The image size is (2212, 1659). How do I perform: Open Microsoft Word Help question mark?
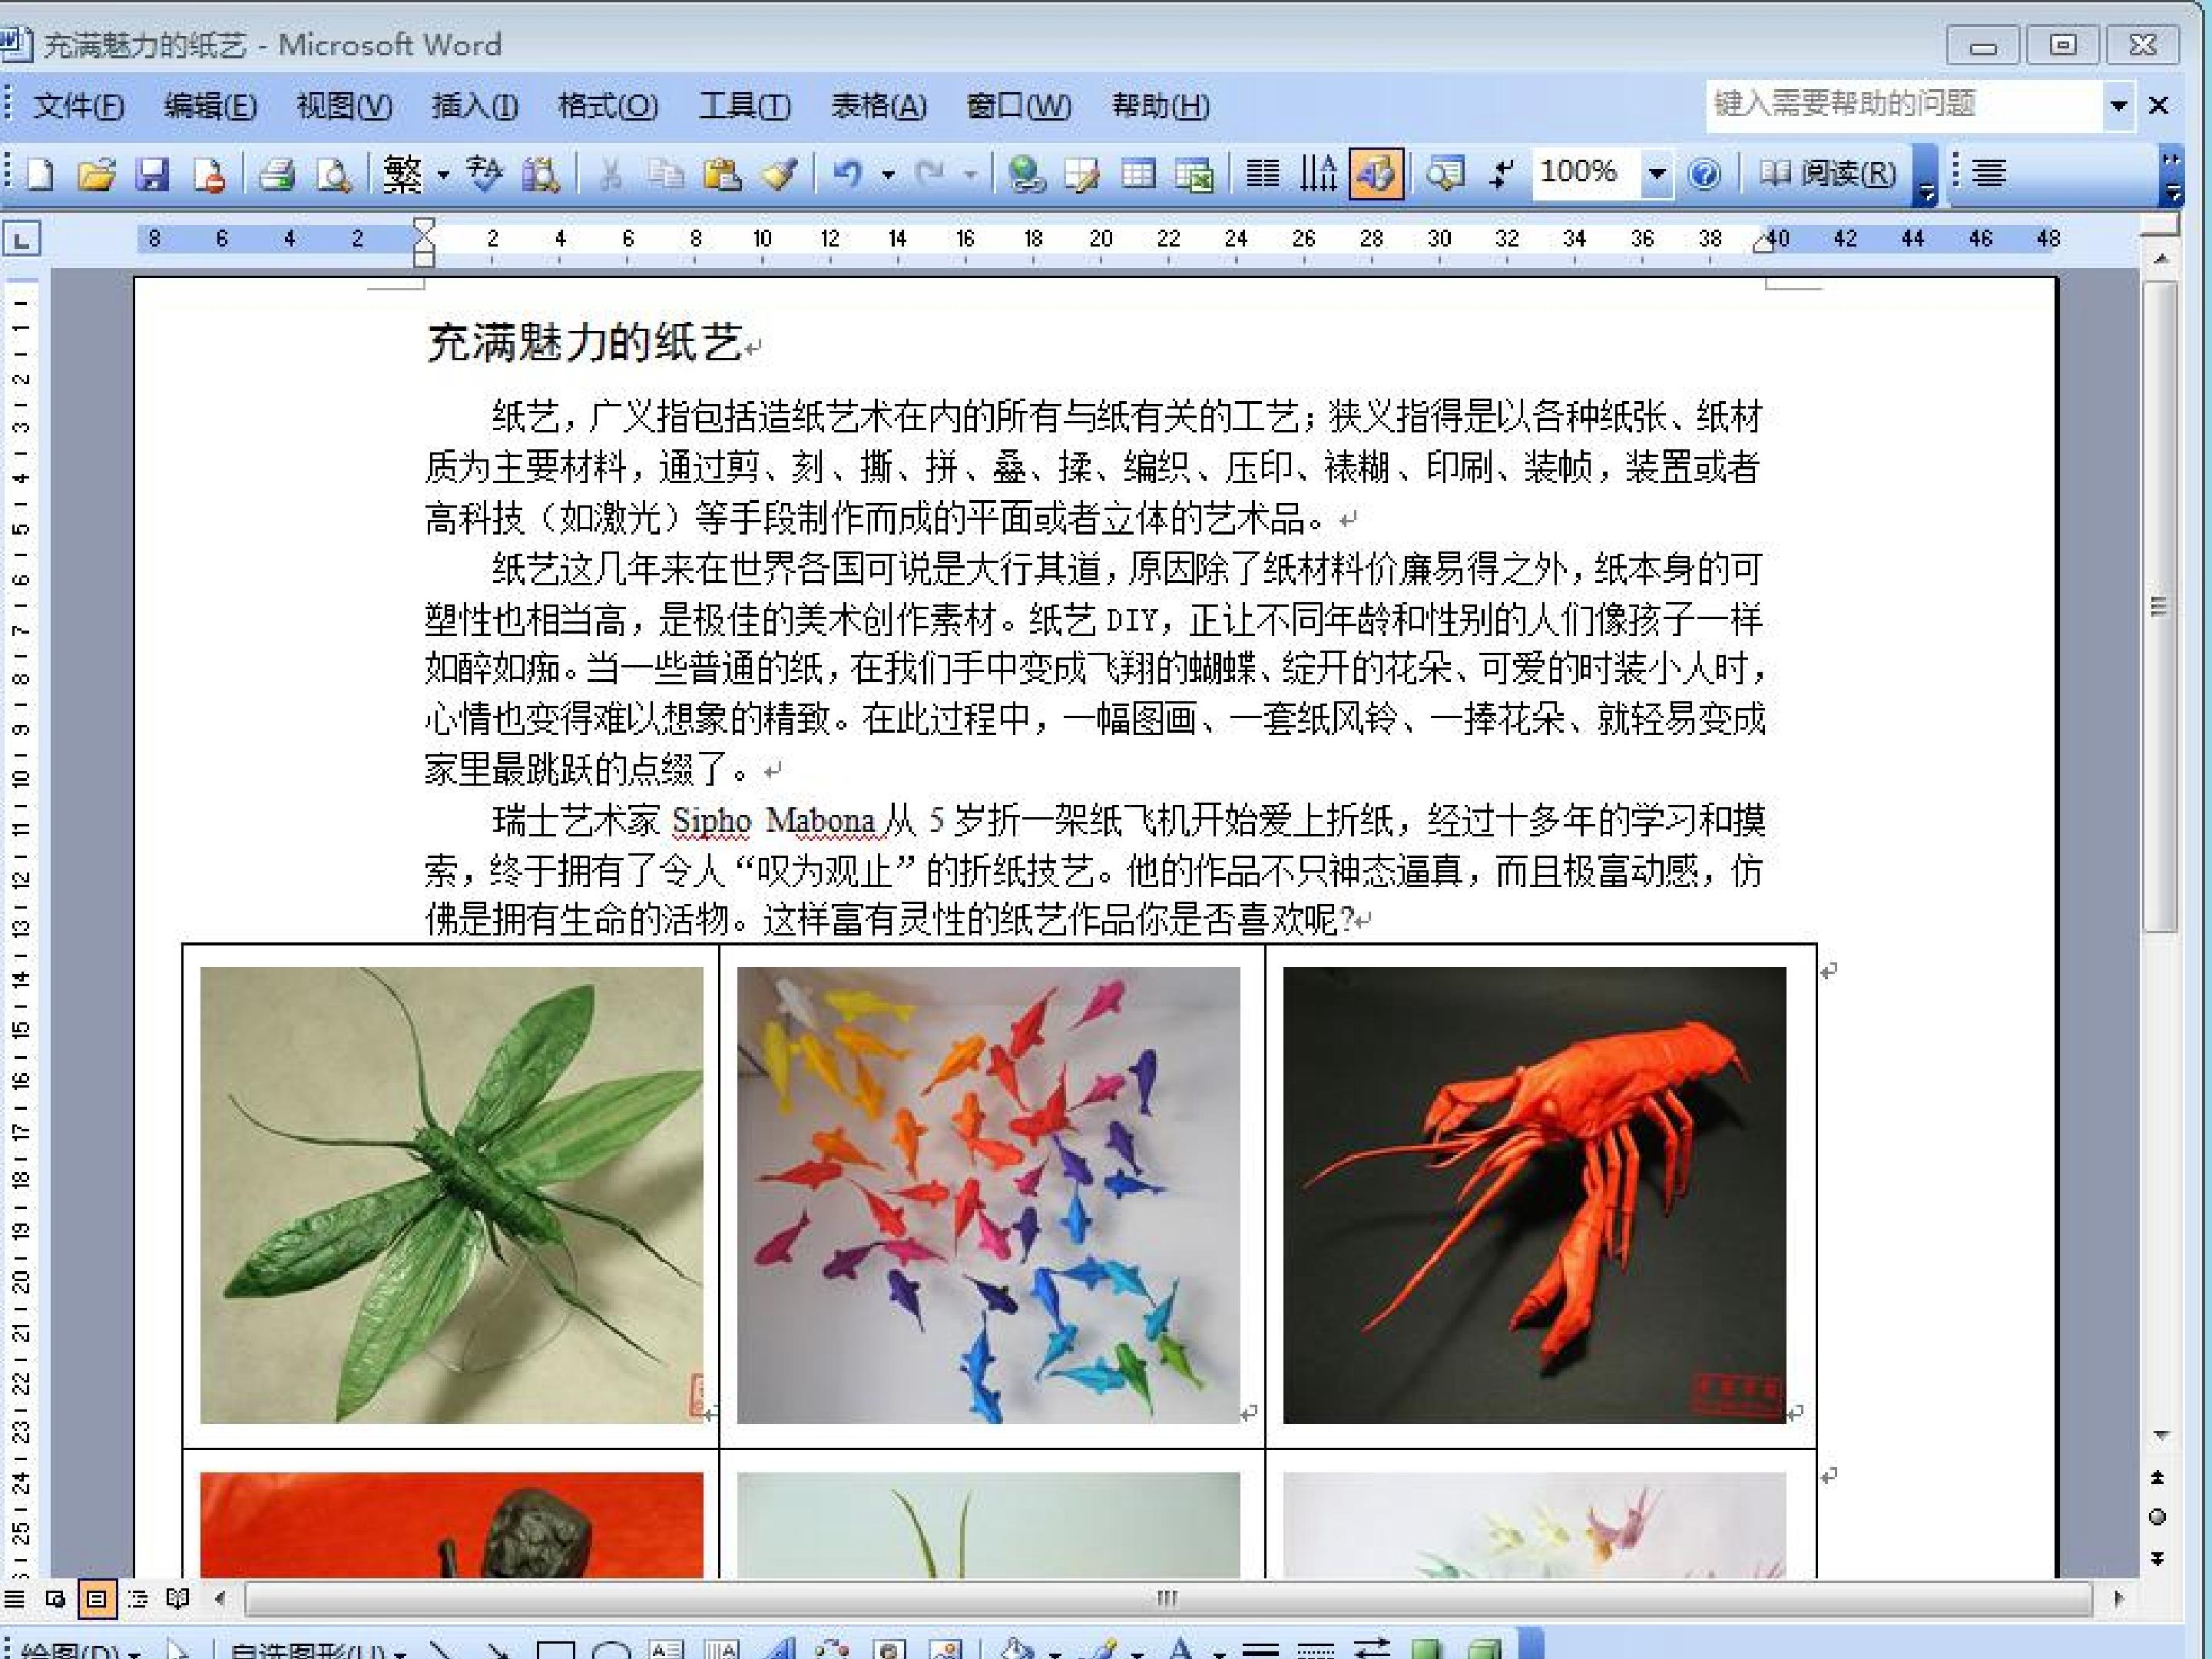(x=1704, y=175)
